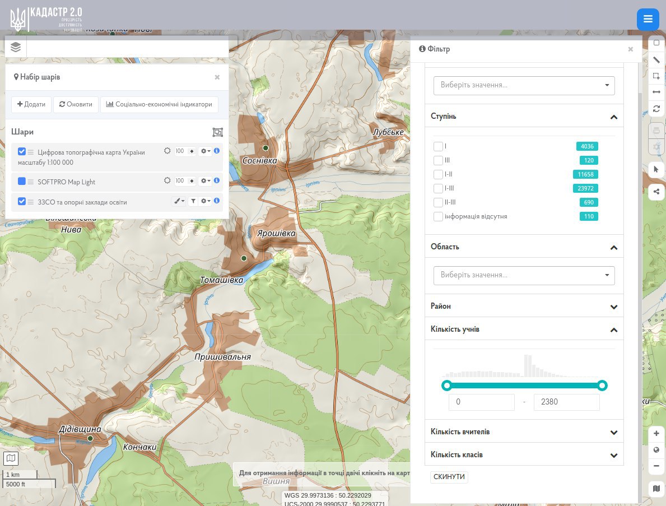Screen dimensions: 666x506
Task: Click the minimum students field showing 0
Action: tap(482, 402)
